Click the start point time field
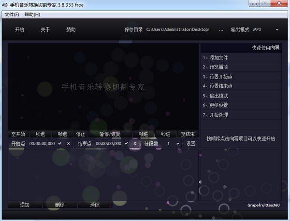290x221 pixels. click(42, 144)
